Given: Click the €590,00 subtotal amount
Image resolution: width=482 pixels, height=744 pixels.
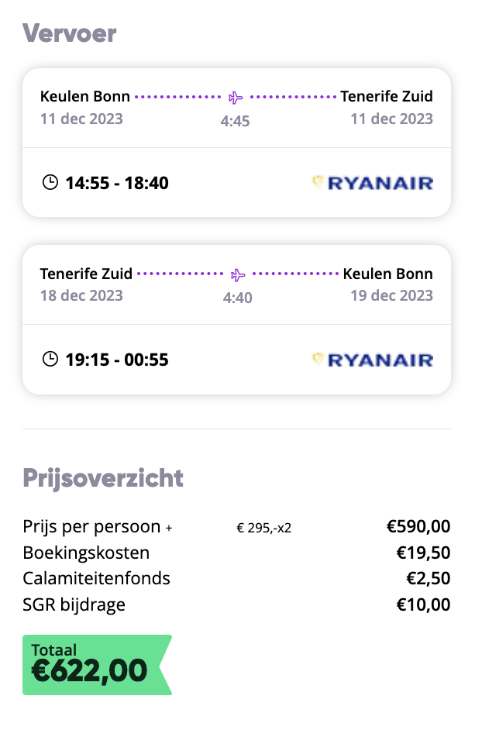Looking at the screenshot, I should 418,526.
